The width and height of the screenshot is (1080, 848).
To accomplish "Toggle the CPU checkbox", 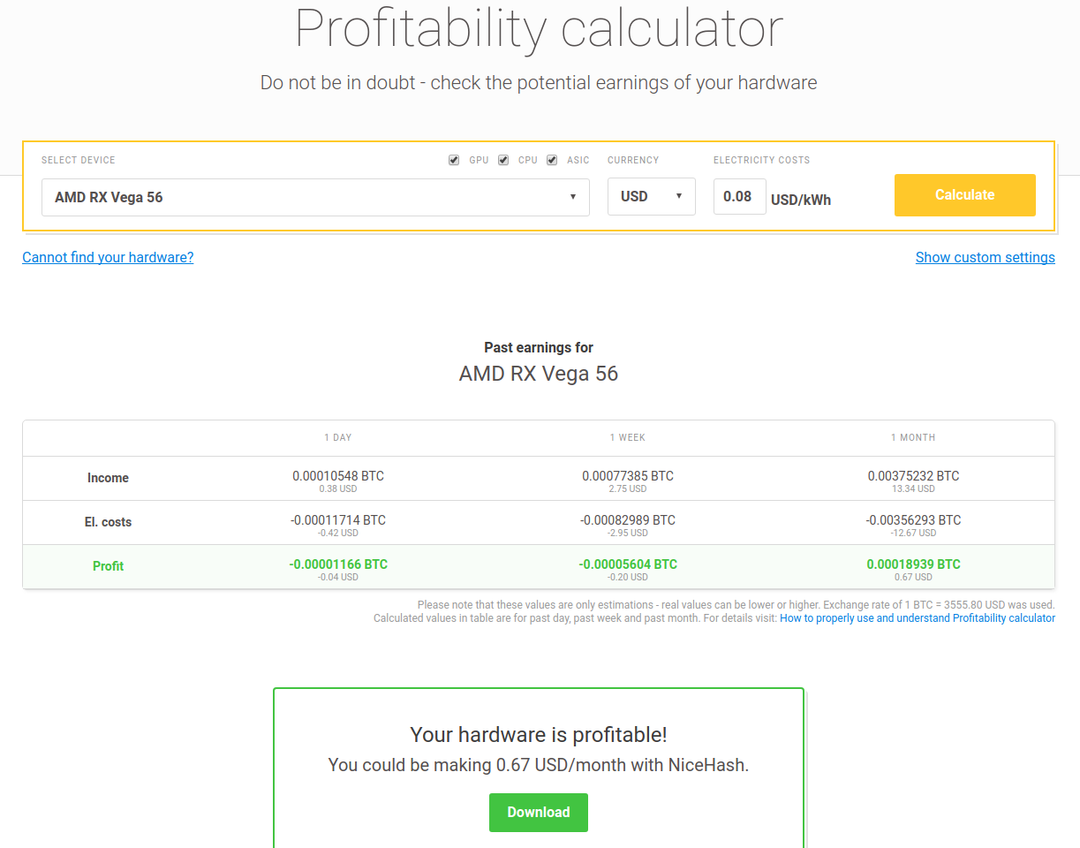I will [503, 160].
